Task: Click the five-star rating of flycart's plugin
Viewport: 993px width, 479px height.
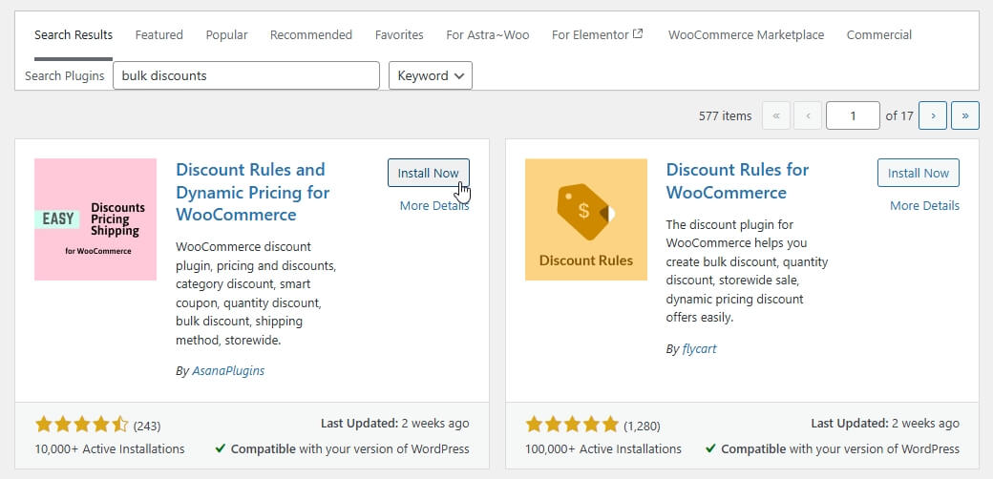Action: pos(572,425)
